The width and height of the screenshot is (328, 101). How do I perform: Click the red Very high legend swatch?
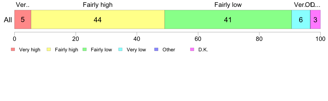(x=13, y=49)
